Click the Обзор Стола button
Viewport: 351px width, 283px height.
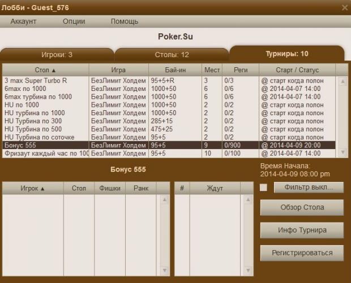pyautogui.click(x=302, y=207)
